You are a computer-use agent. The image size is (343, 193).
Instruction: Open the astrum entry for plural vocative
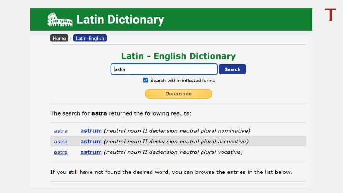point(91,152)
